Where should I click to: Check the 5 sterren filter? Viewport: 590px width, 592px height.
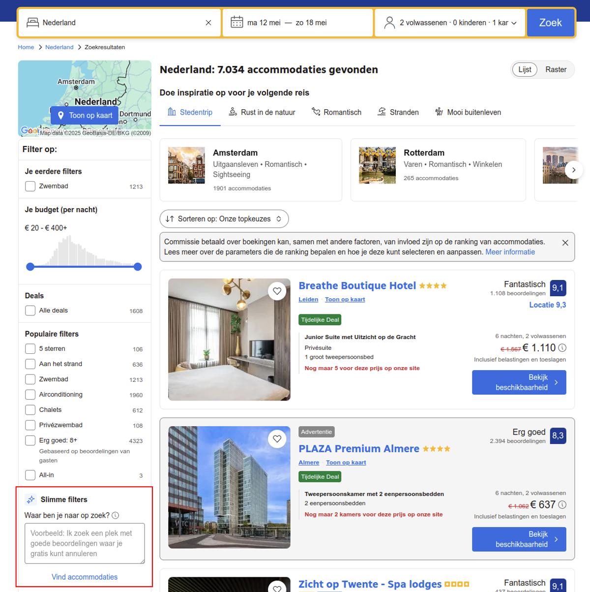[30, 349]
